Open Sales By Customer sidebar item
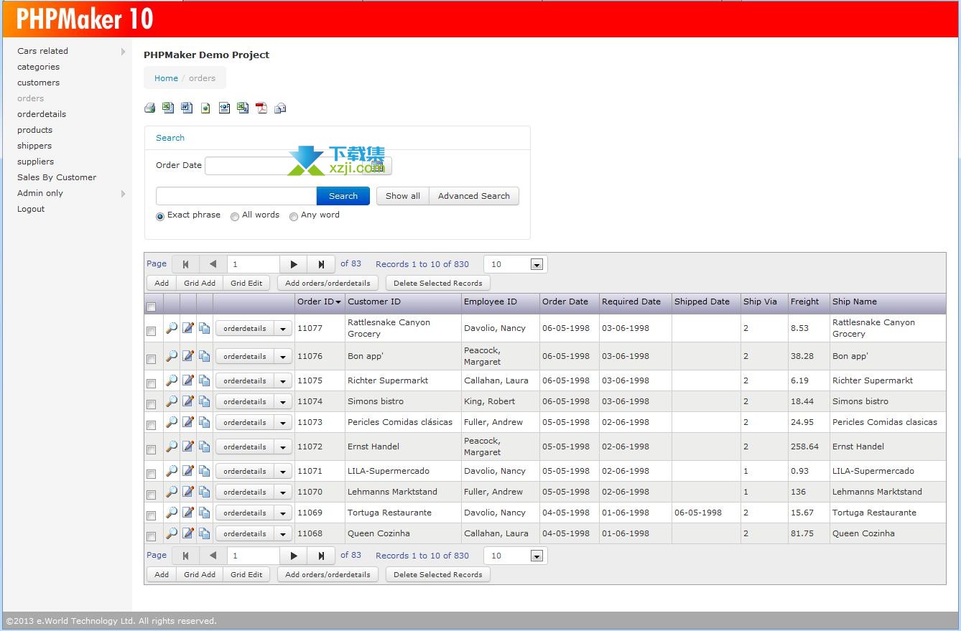Image resolution: width=961 pixels, height=631 pixels. [x=57, y=177]
